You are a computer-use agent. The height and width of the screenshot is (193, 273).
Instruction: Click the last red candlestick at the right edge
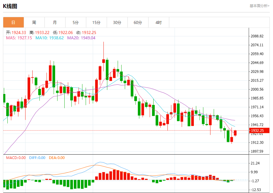pyautogui.click(x=235, y=133)
